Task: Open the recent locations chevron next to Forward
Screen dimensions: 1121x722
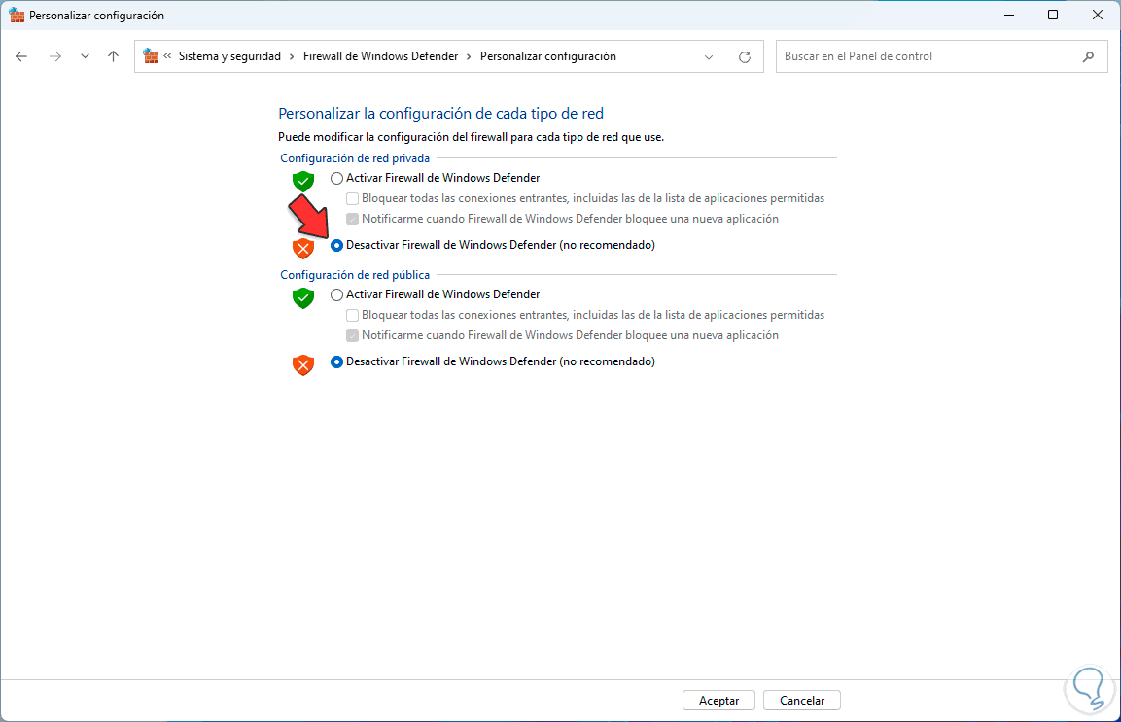Action: tap(86, 56)
